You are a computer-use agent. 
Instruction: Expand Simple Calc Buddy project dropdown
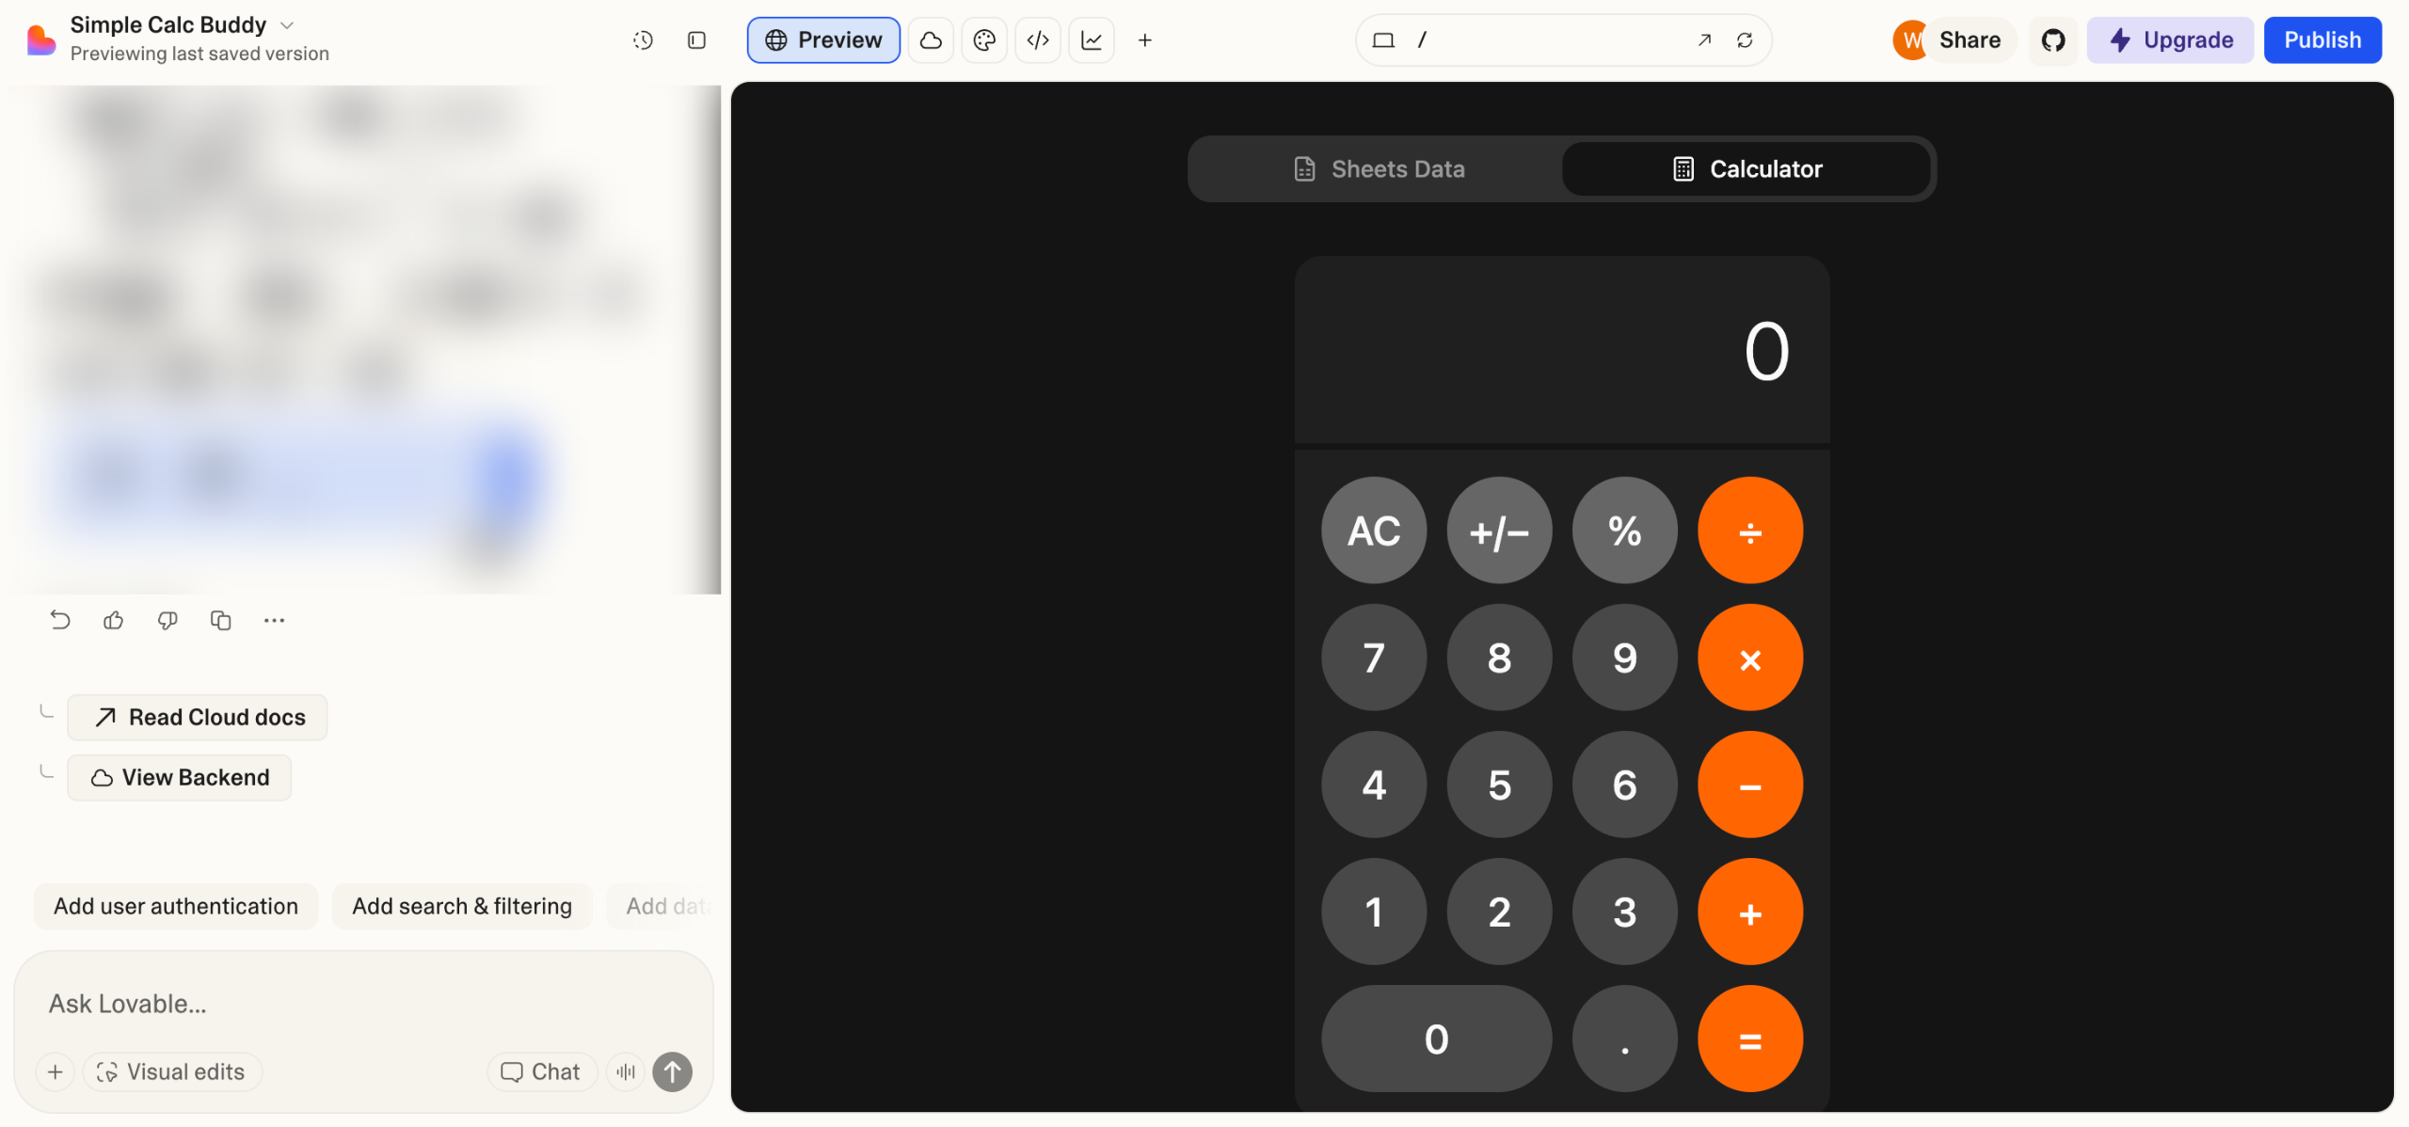click(x=288, y=25)
